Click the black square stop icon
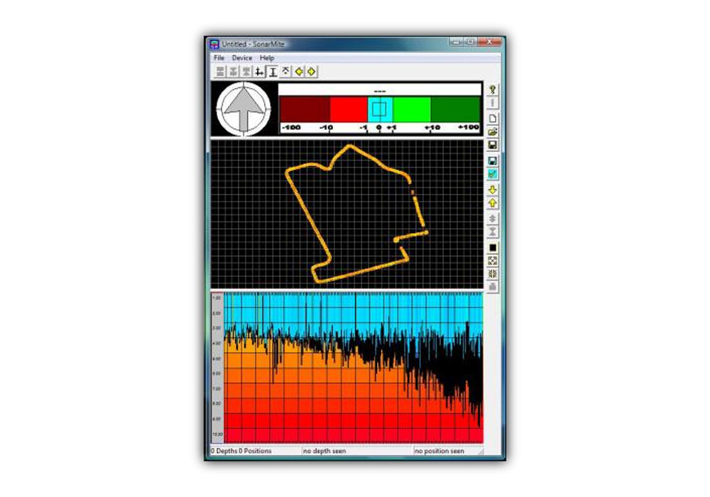Image resolution: width=710 pixels, height=497 pixels. (x=493, y=248)
